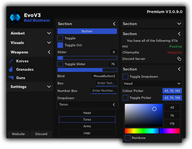Expand the Visuals menu chevron
The width and height of the screenshot is (192, 149).
pos(49,43)
